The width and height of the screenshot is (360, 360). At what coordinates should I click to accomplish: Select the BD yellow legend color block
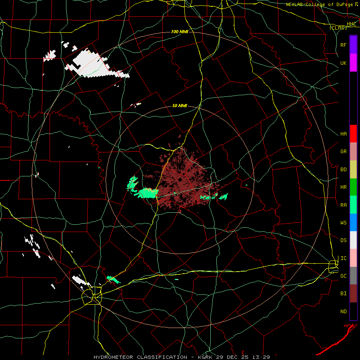pos(353,169)
